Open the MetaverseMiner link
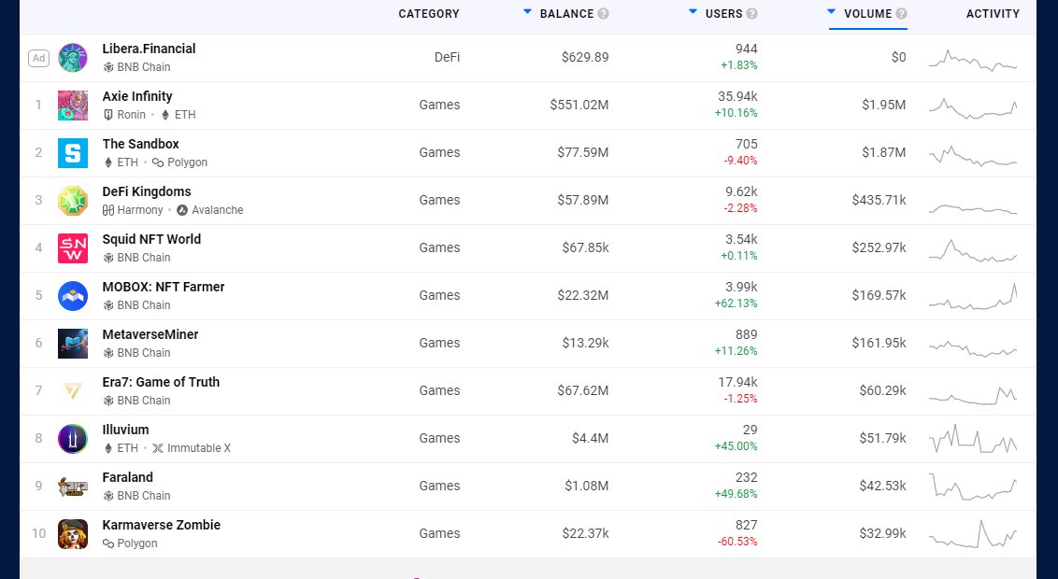Screen dimensions: 1058x579 pyautogui.click(x=150, y=334)
